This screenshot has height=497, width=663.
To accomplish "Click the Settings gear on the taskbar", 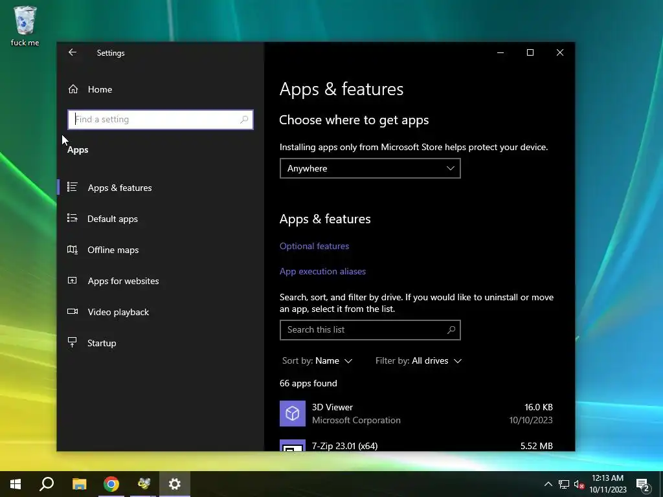I will coord(175,484).
